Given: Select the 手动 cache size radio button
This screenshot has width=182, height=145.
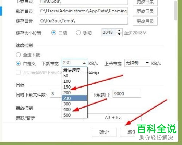Looking at the screenshot, I should click(x=78, y=33).
